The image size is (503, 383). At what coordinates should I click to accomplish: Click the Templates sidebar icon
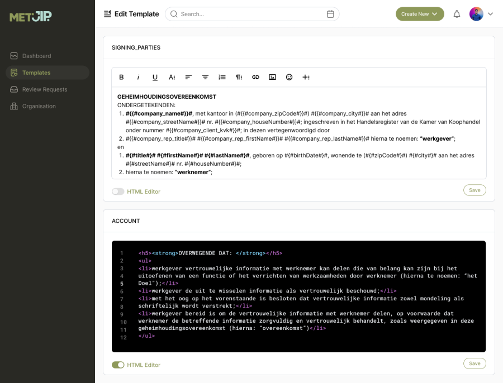[x=14, y=73]
